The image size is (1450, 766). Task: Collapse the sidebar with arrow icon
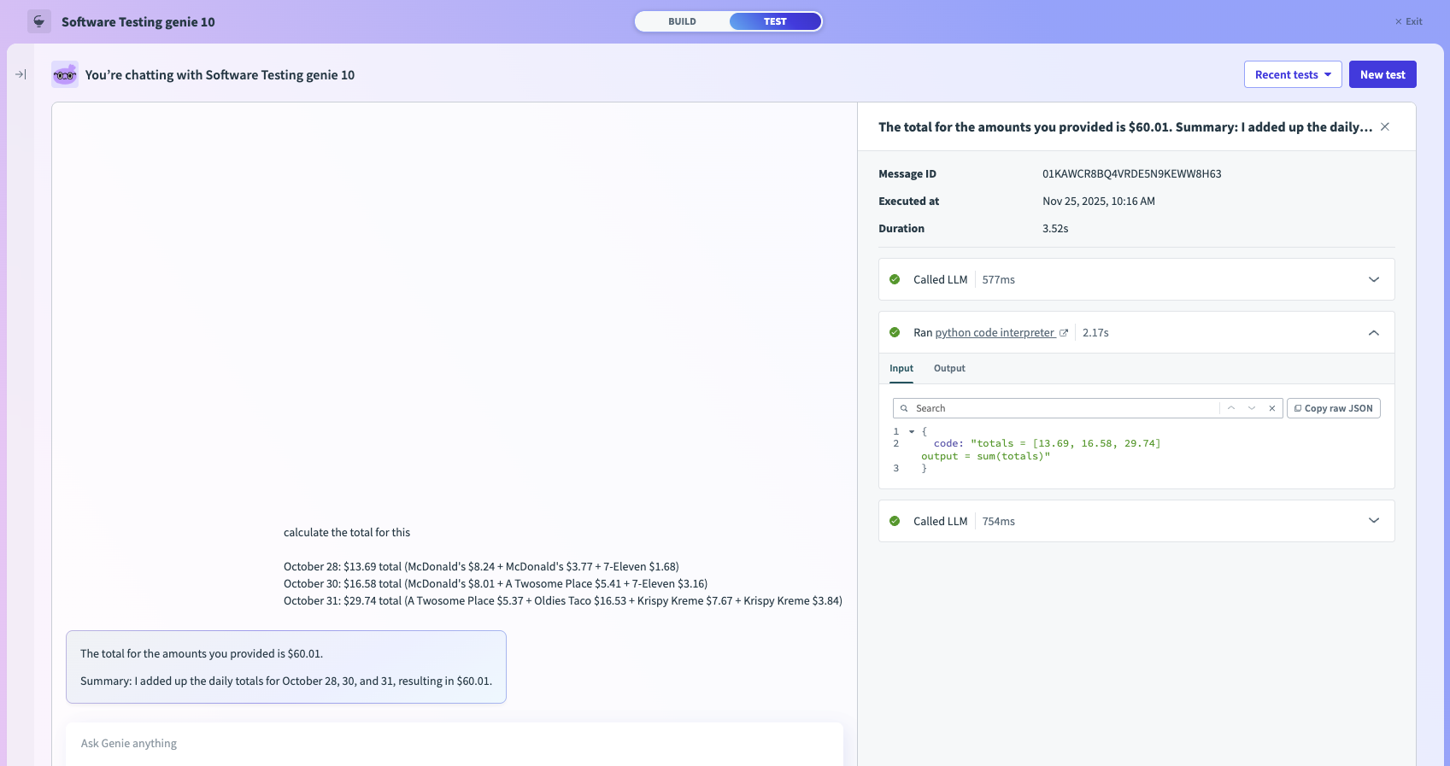pyautogui.click(x=21, y=74)
